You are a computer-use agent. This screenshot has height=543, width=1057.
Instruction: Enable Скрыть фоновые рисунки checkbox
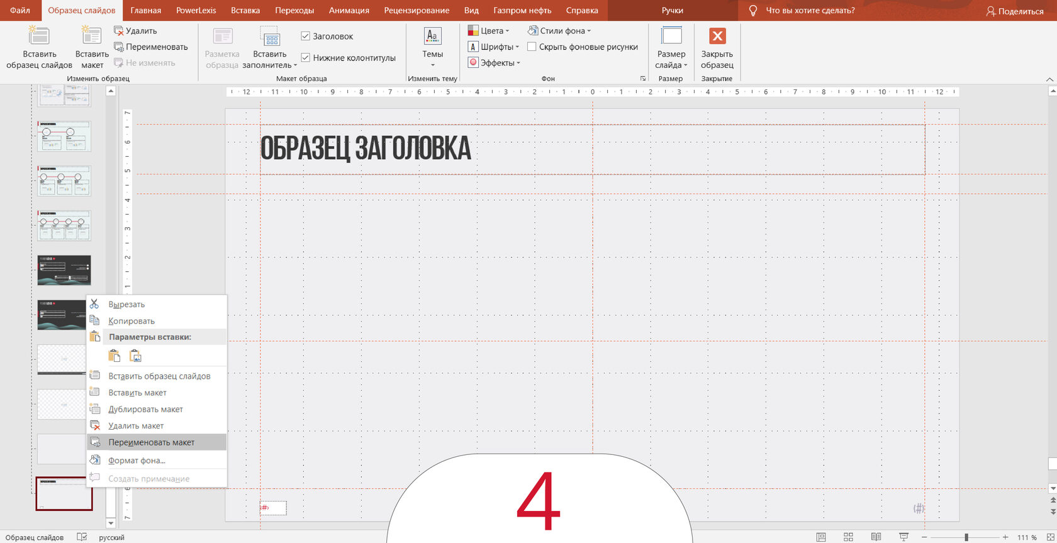(x=532, y=47)
